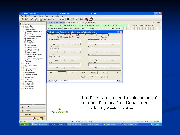Click the Browse button

click(83, 73)
